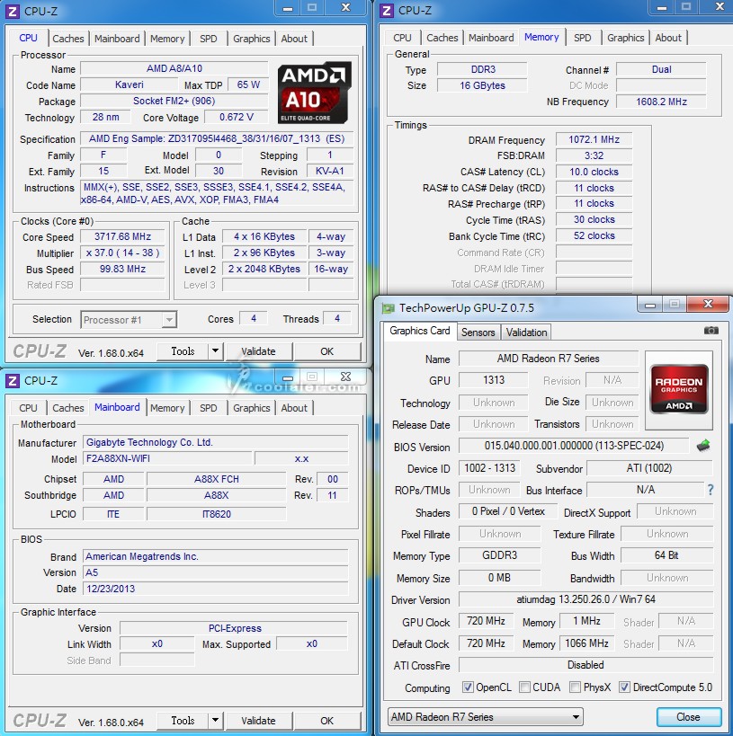Viewport: 733px width, 736px height.
Task: Click the Memory Size value 16 GBytes
Action: [x=482, y=85]
